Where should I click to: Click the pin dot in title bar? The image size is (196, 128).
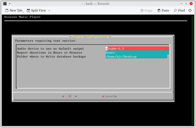click(x=10, y=4)
